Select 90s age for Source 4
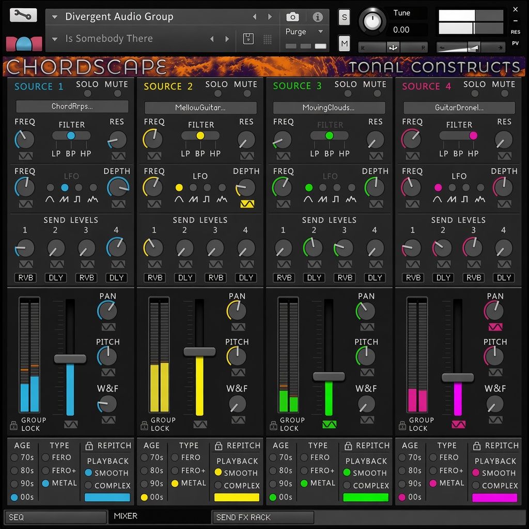Screen dimensions: 529x529 click(x=401, y=484)
